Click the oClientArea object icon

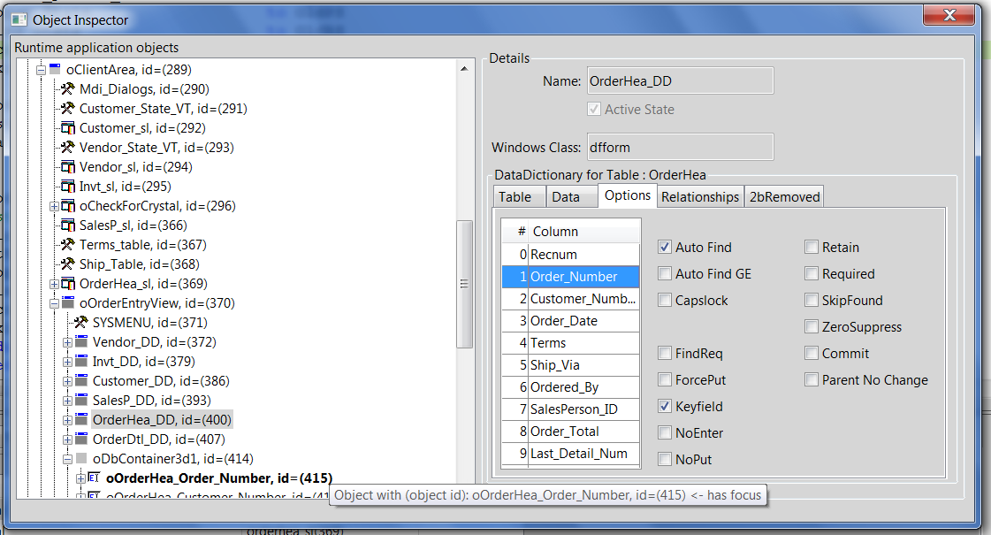[x=54, y=70]
